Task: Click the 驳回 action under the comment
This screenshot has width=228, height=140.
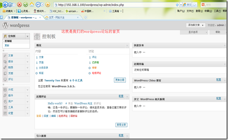Action: [x=39, y=116]
